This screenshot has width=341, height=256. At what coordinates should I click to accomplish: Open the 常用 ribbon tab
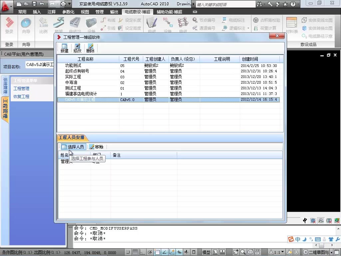pos(22,12)
